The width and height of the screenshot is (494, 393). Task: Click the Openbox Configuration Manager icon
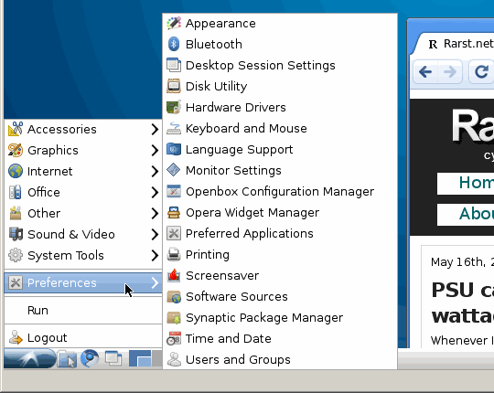pos(174,191)
